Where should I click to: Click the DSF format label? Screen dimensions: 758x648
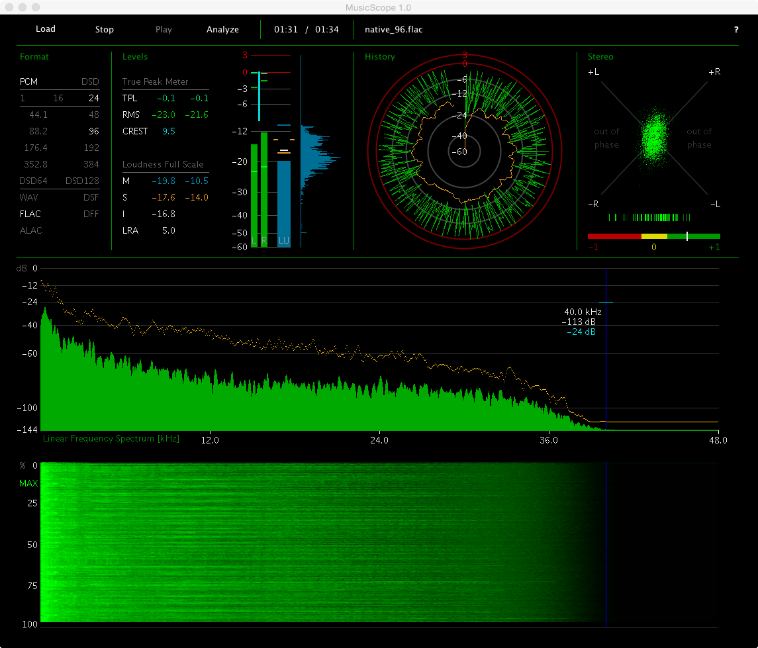91,197
